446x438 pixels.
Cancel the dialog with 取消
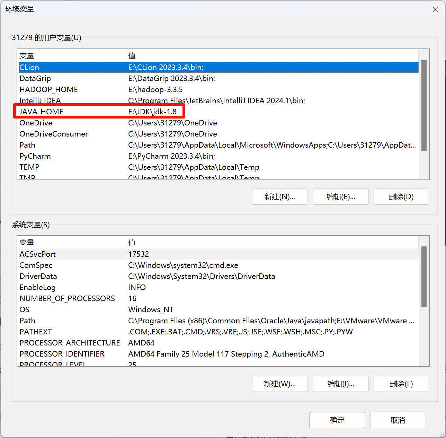pyautogui.click(x=398, y=420)
